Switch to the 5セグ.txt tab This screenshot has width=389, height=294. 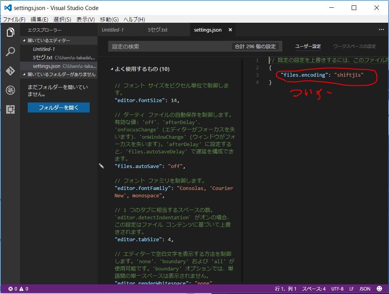click(167, 30)
